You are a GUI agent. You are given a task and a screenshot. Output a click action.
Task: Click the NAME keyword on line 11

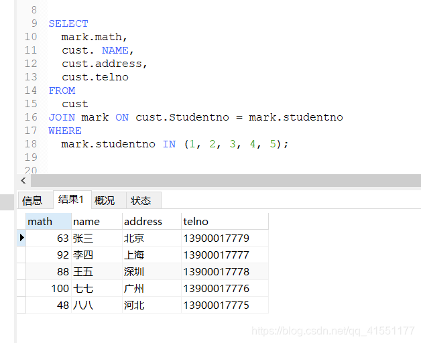point(115,50)
